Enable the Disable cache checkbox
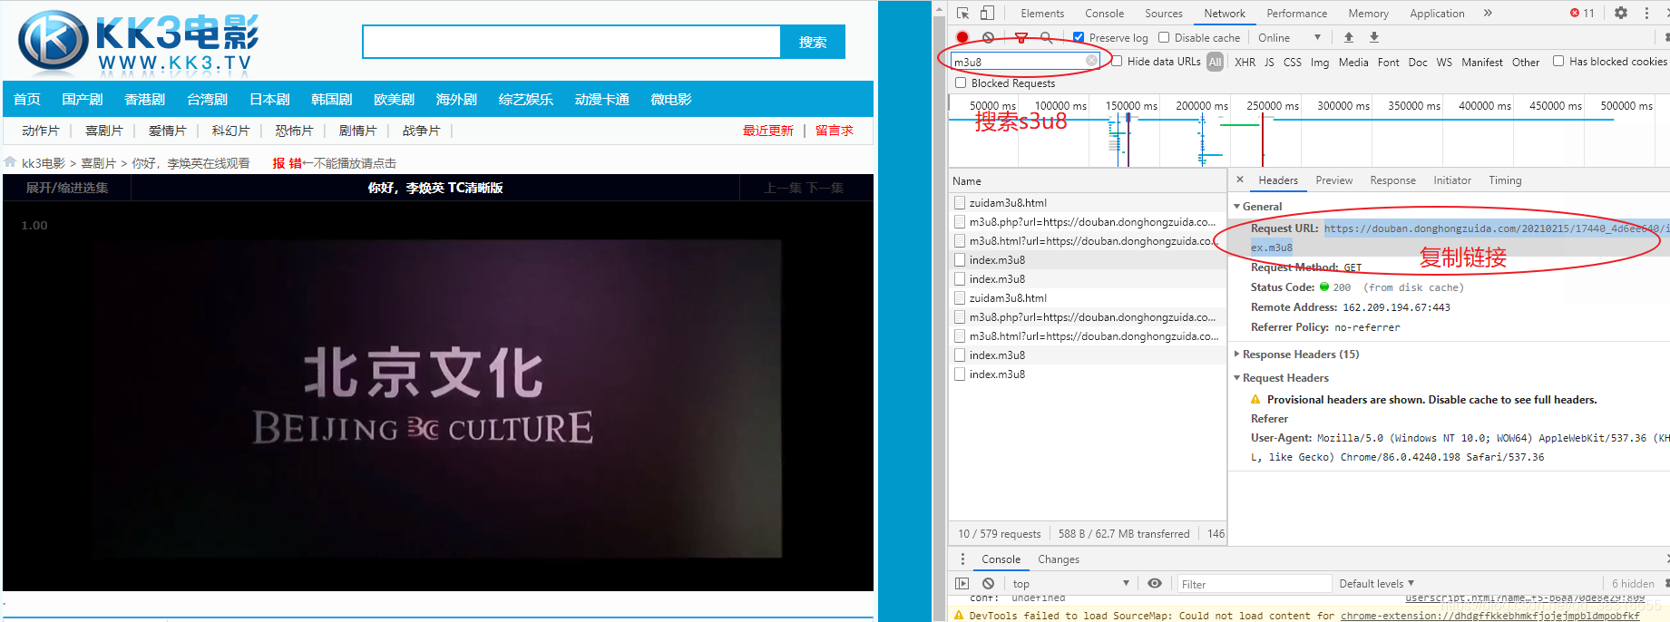The width and height of the screenshot is (1670, 622). point(1164,37)
